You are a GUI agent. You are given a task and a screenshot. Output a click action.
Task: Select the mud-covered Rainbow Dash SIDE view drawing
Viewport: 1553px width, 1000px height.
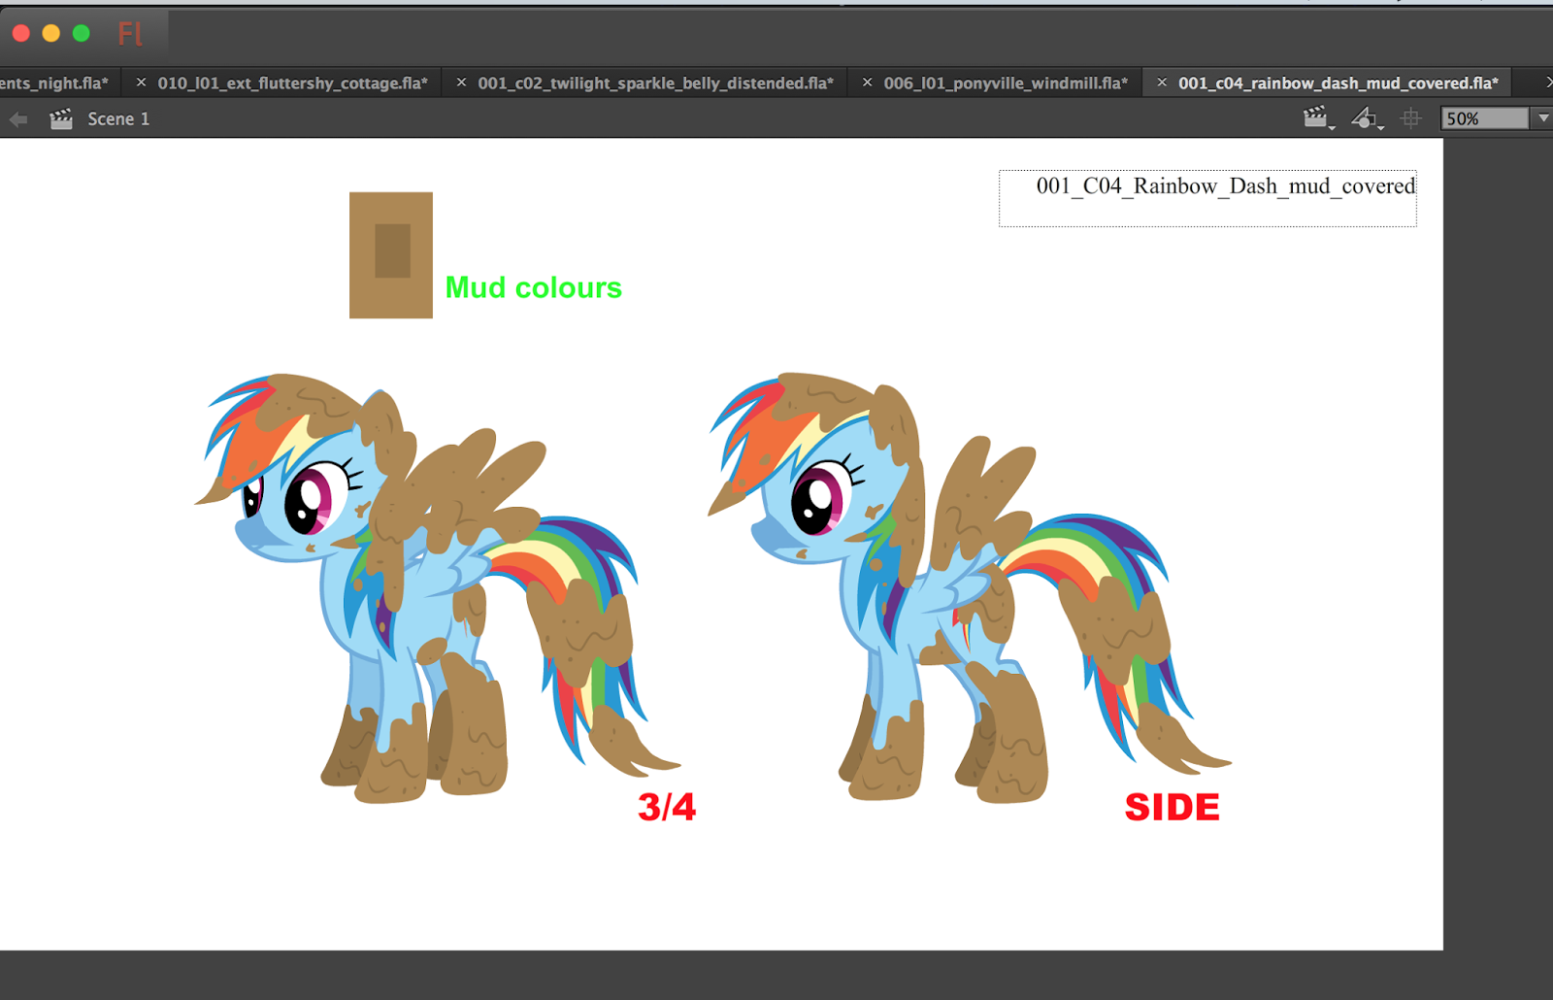pos(922,583)
